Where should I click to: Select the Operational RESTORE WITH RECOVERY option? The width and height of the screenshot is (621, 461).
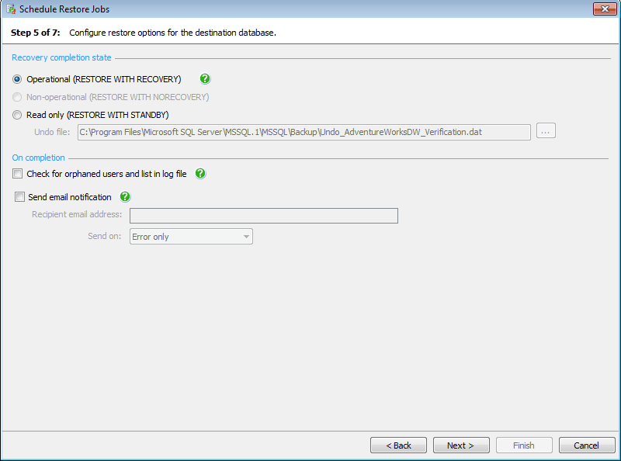[x=16, y=79]
